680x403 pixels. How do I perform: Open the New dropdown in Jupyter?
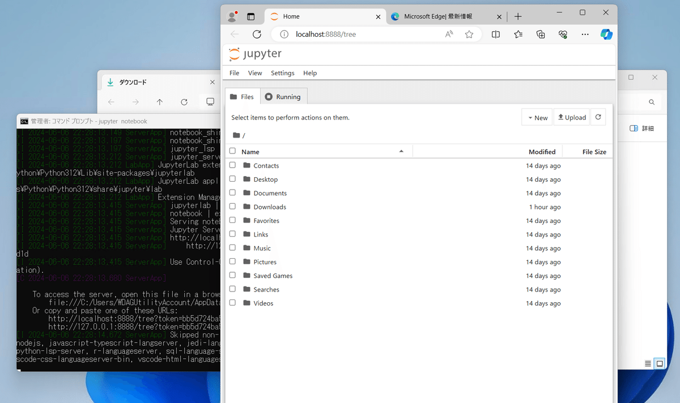(x=537, y=117)
